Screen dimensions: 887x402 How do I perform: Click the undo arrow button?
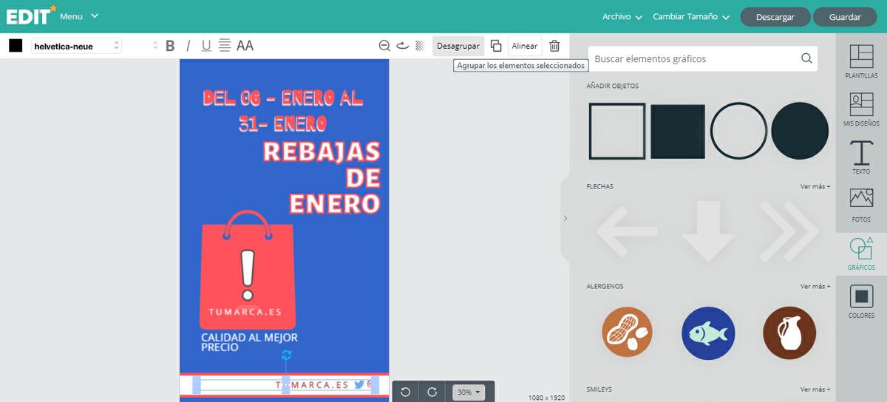pyautogui.click(x=405, y=392)
